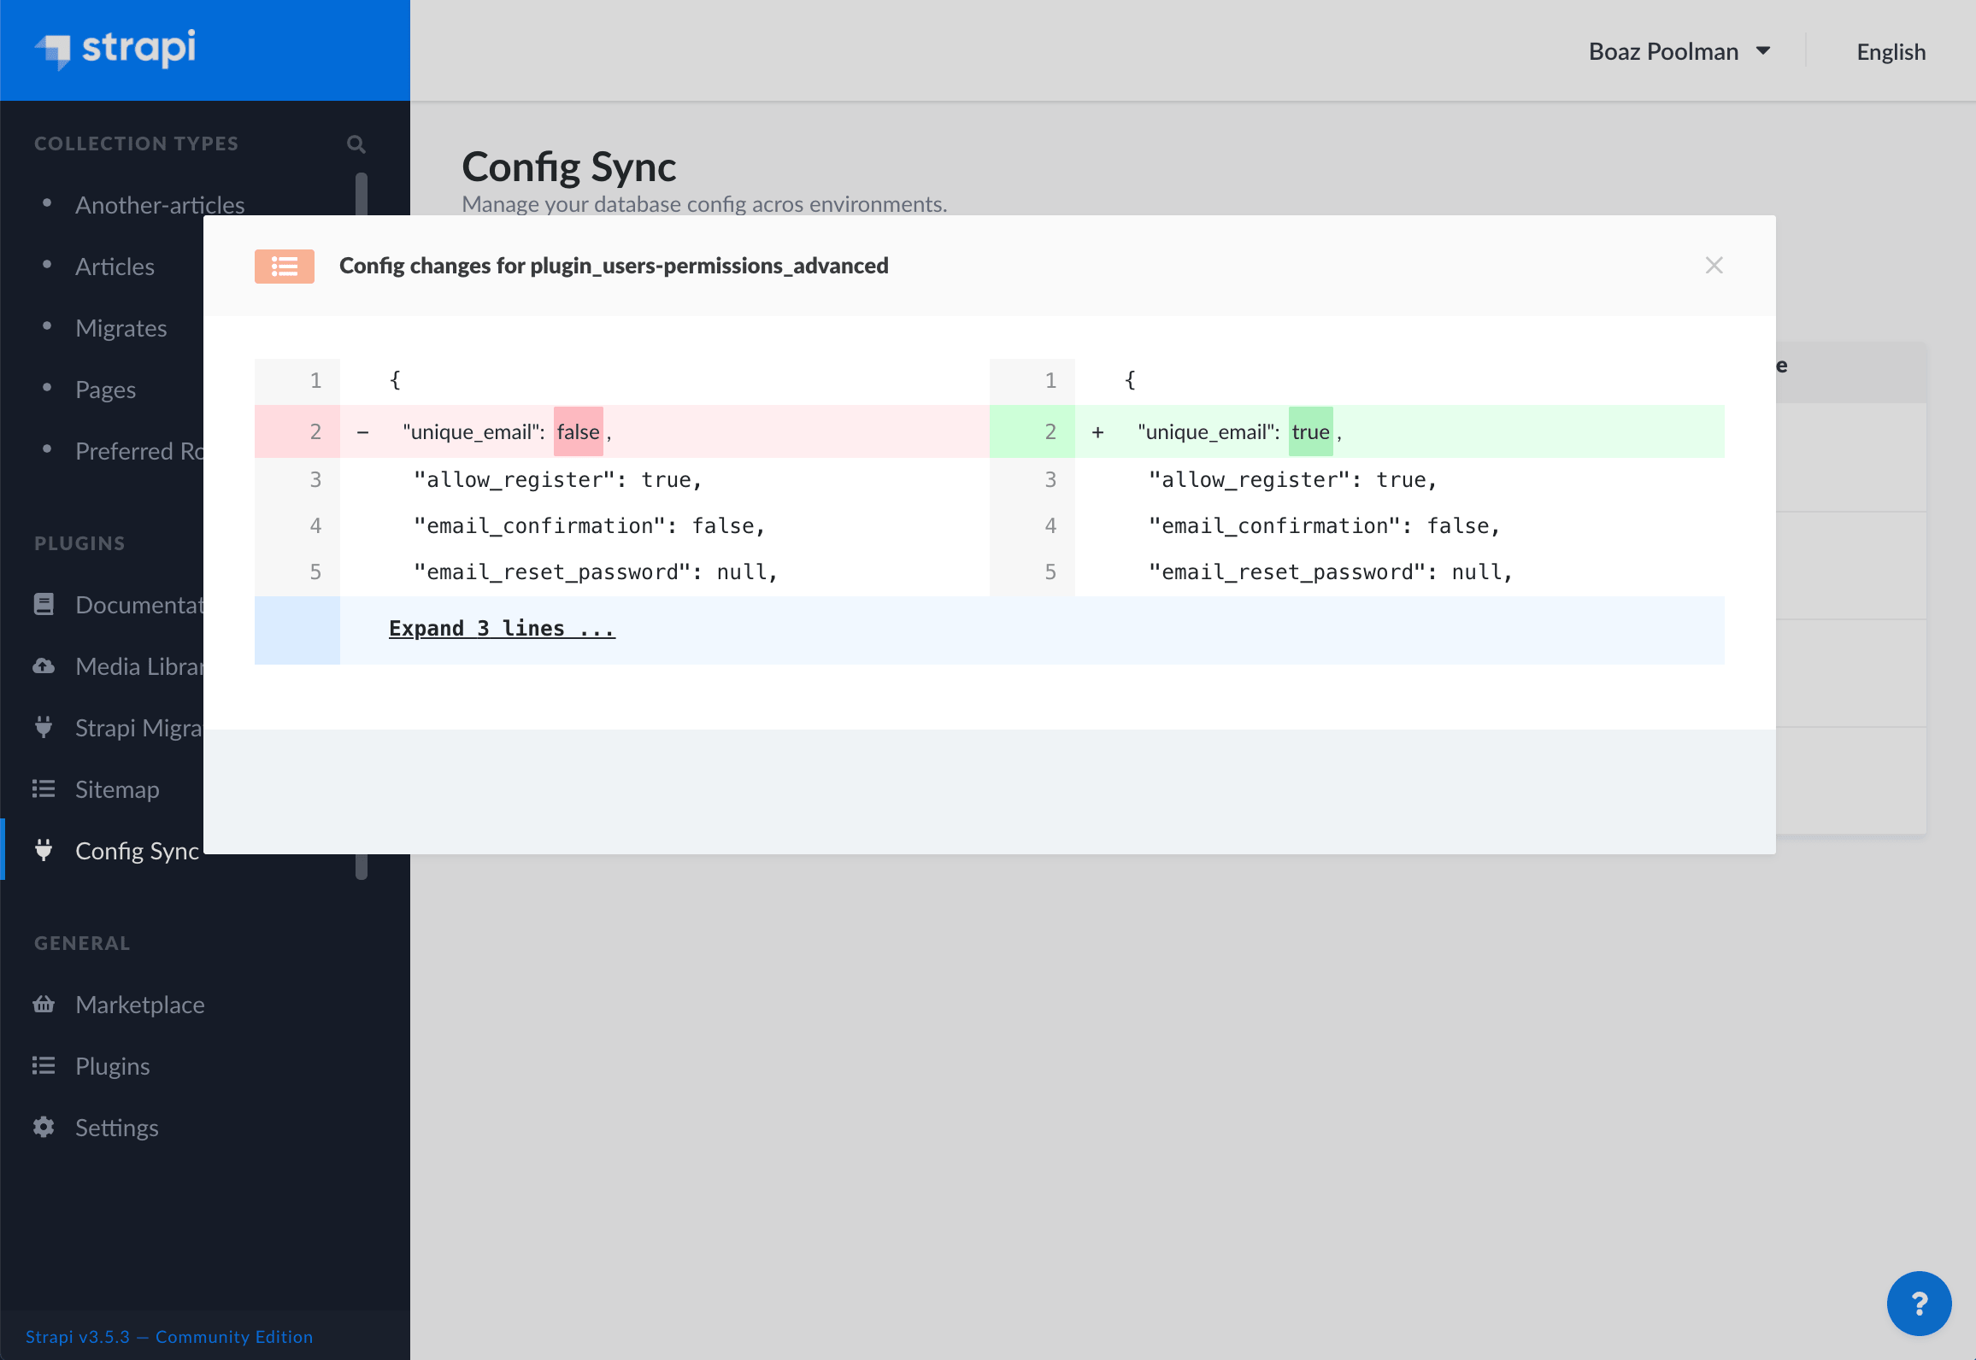The image size is (1976, 1360).
Task: Select Config Sync in sidebar
Action: (x=137, y=851)
